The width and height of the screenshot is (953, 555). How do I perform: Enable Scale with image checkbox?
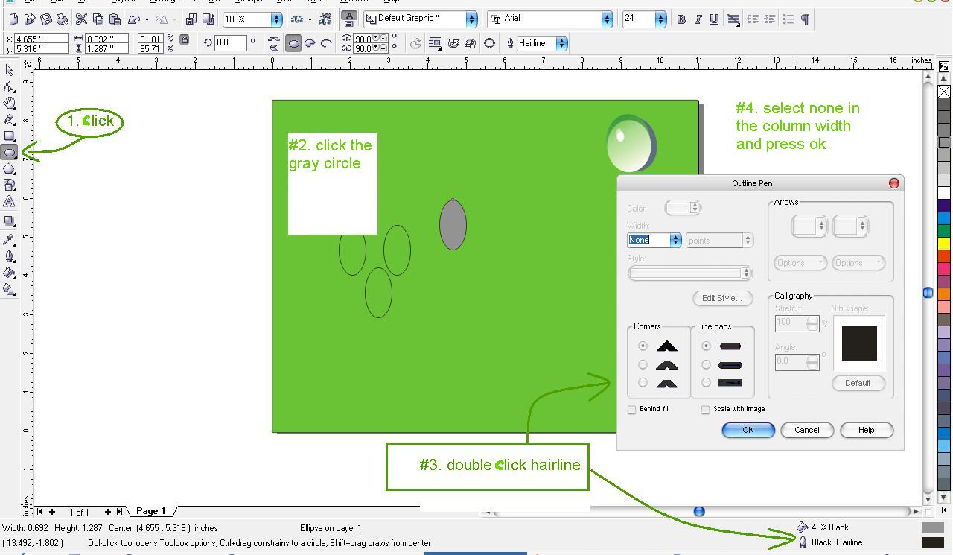[x=705, y=410]
